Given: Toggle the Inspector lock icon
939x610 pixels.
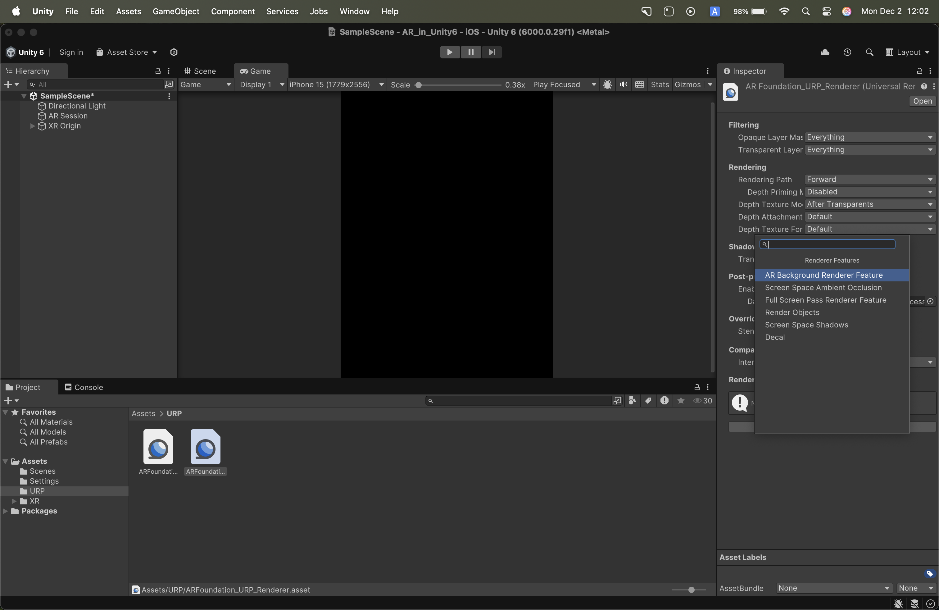Looking at the screenshot, I should (919, 71).
